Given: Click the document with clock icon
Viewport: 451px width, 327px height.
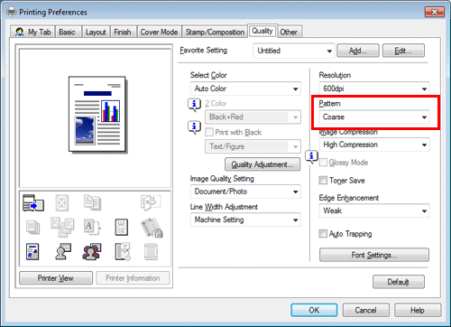Looking at the screenshot, I should (x=123, y=251).
